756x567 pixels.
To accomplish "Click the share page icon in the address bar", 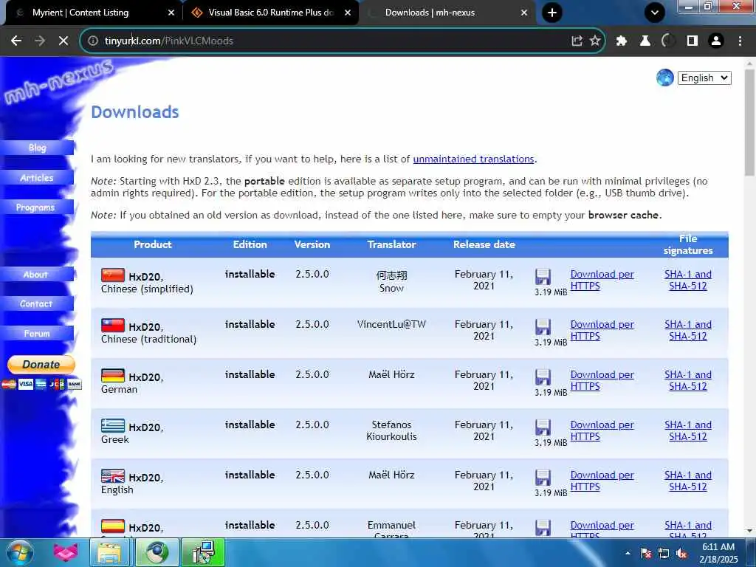I will pyautogui.click(x=577, y=41).
